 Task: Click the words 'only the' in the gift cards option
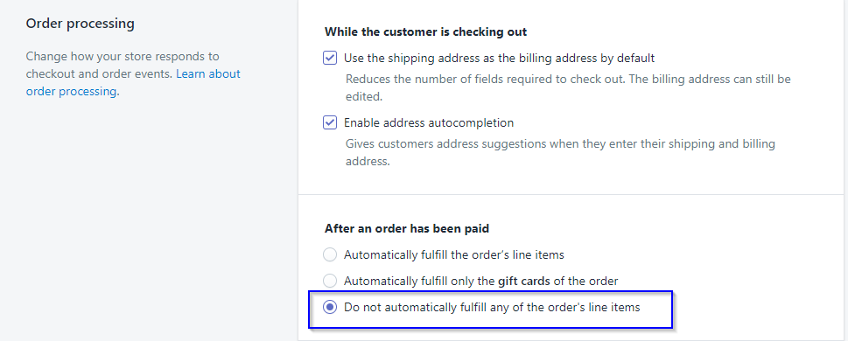point(474,281)
